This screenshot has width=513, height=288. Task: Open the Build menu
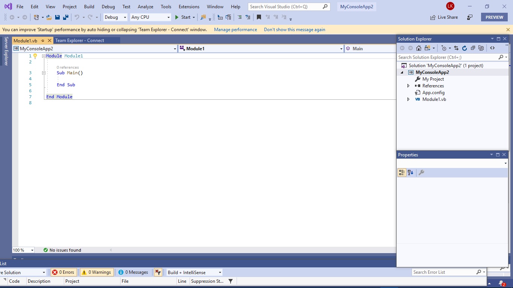[x=89, y=7]
